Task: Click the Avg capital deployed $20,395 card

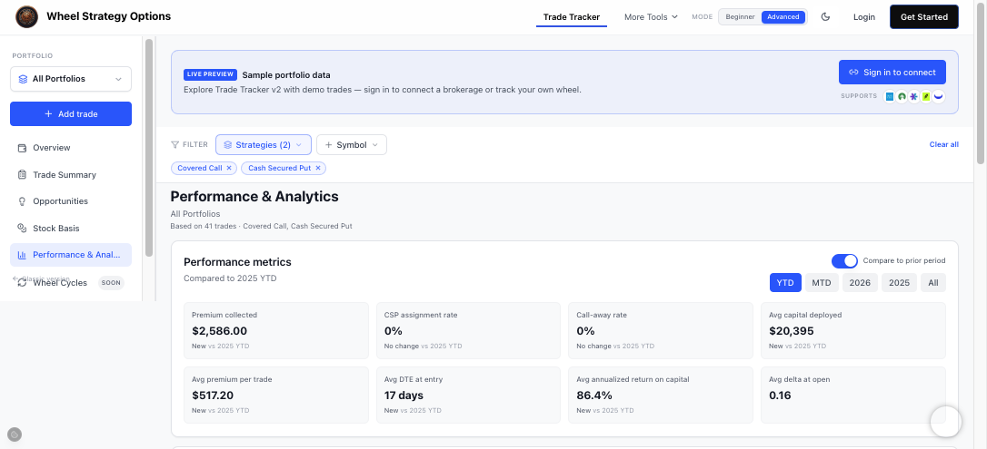Action: point(852,331)
